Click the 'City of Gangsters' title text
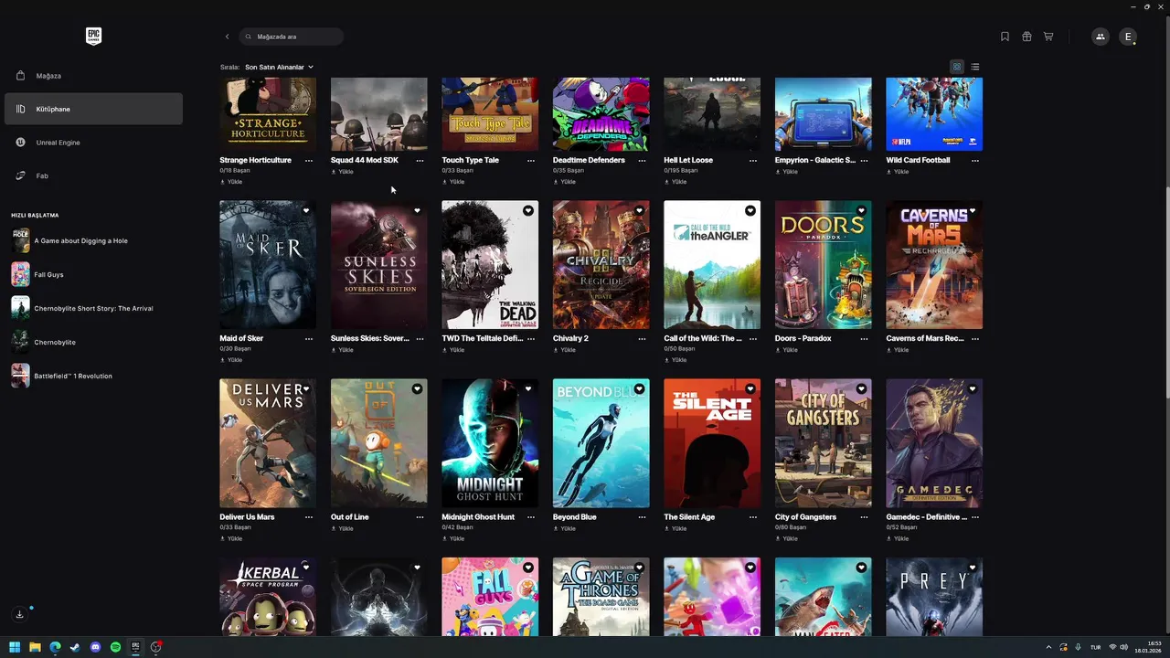This screenshot has height=658, width=1170. point(805,517)
